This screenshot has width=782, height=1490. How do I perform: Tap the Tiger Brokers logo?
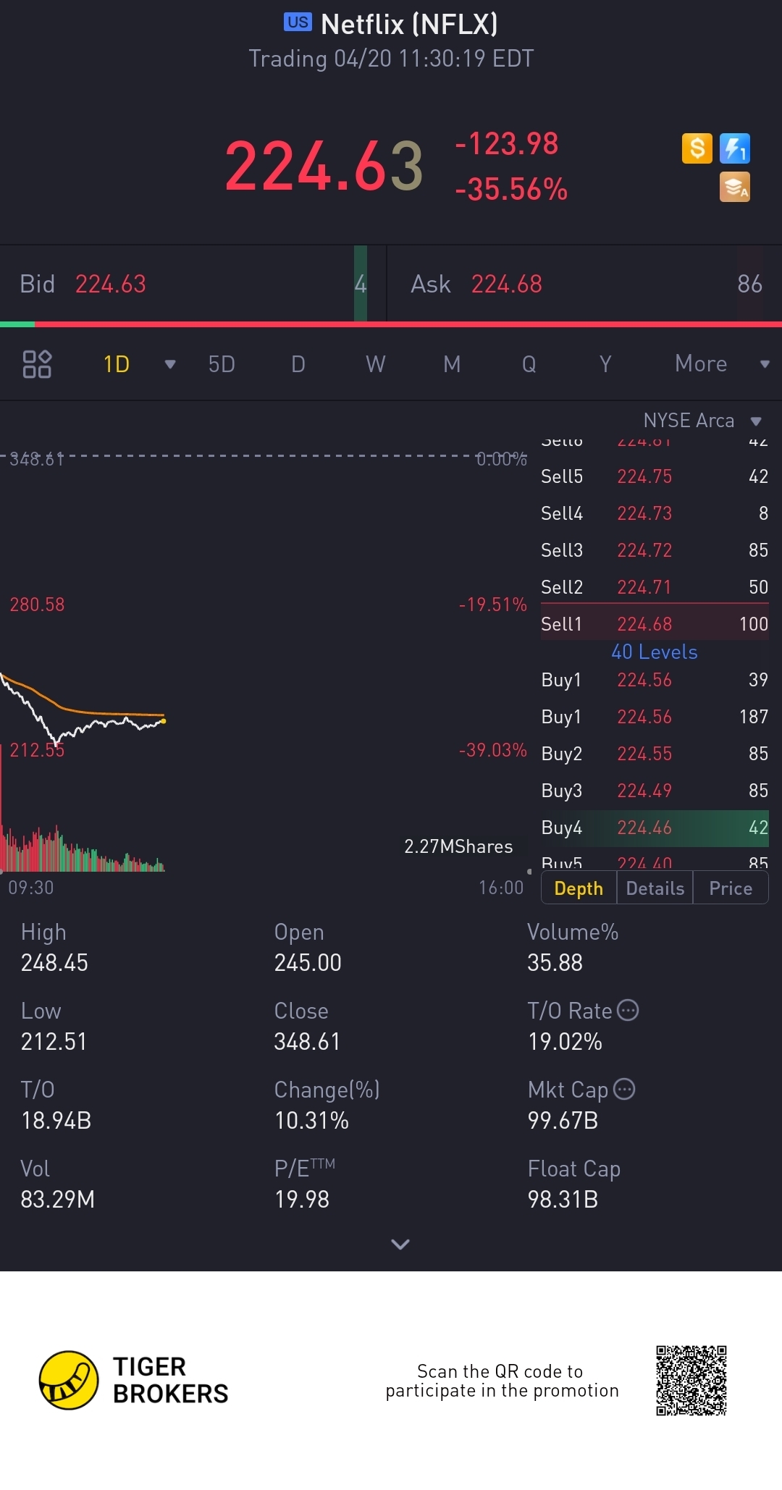[134, 1380]
